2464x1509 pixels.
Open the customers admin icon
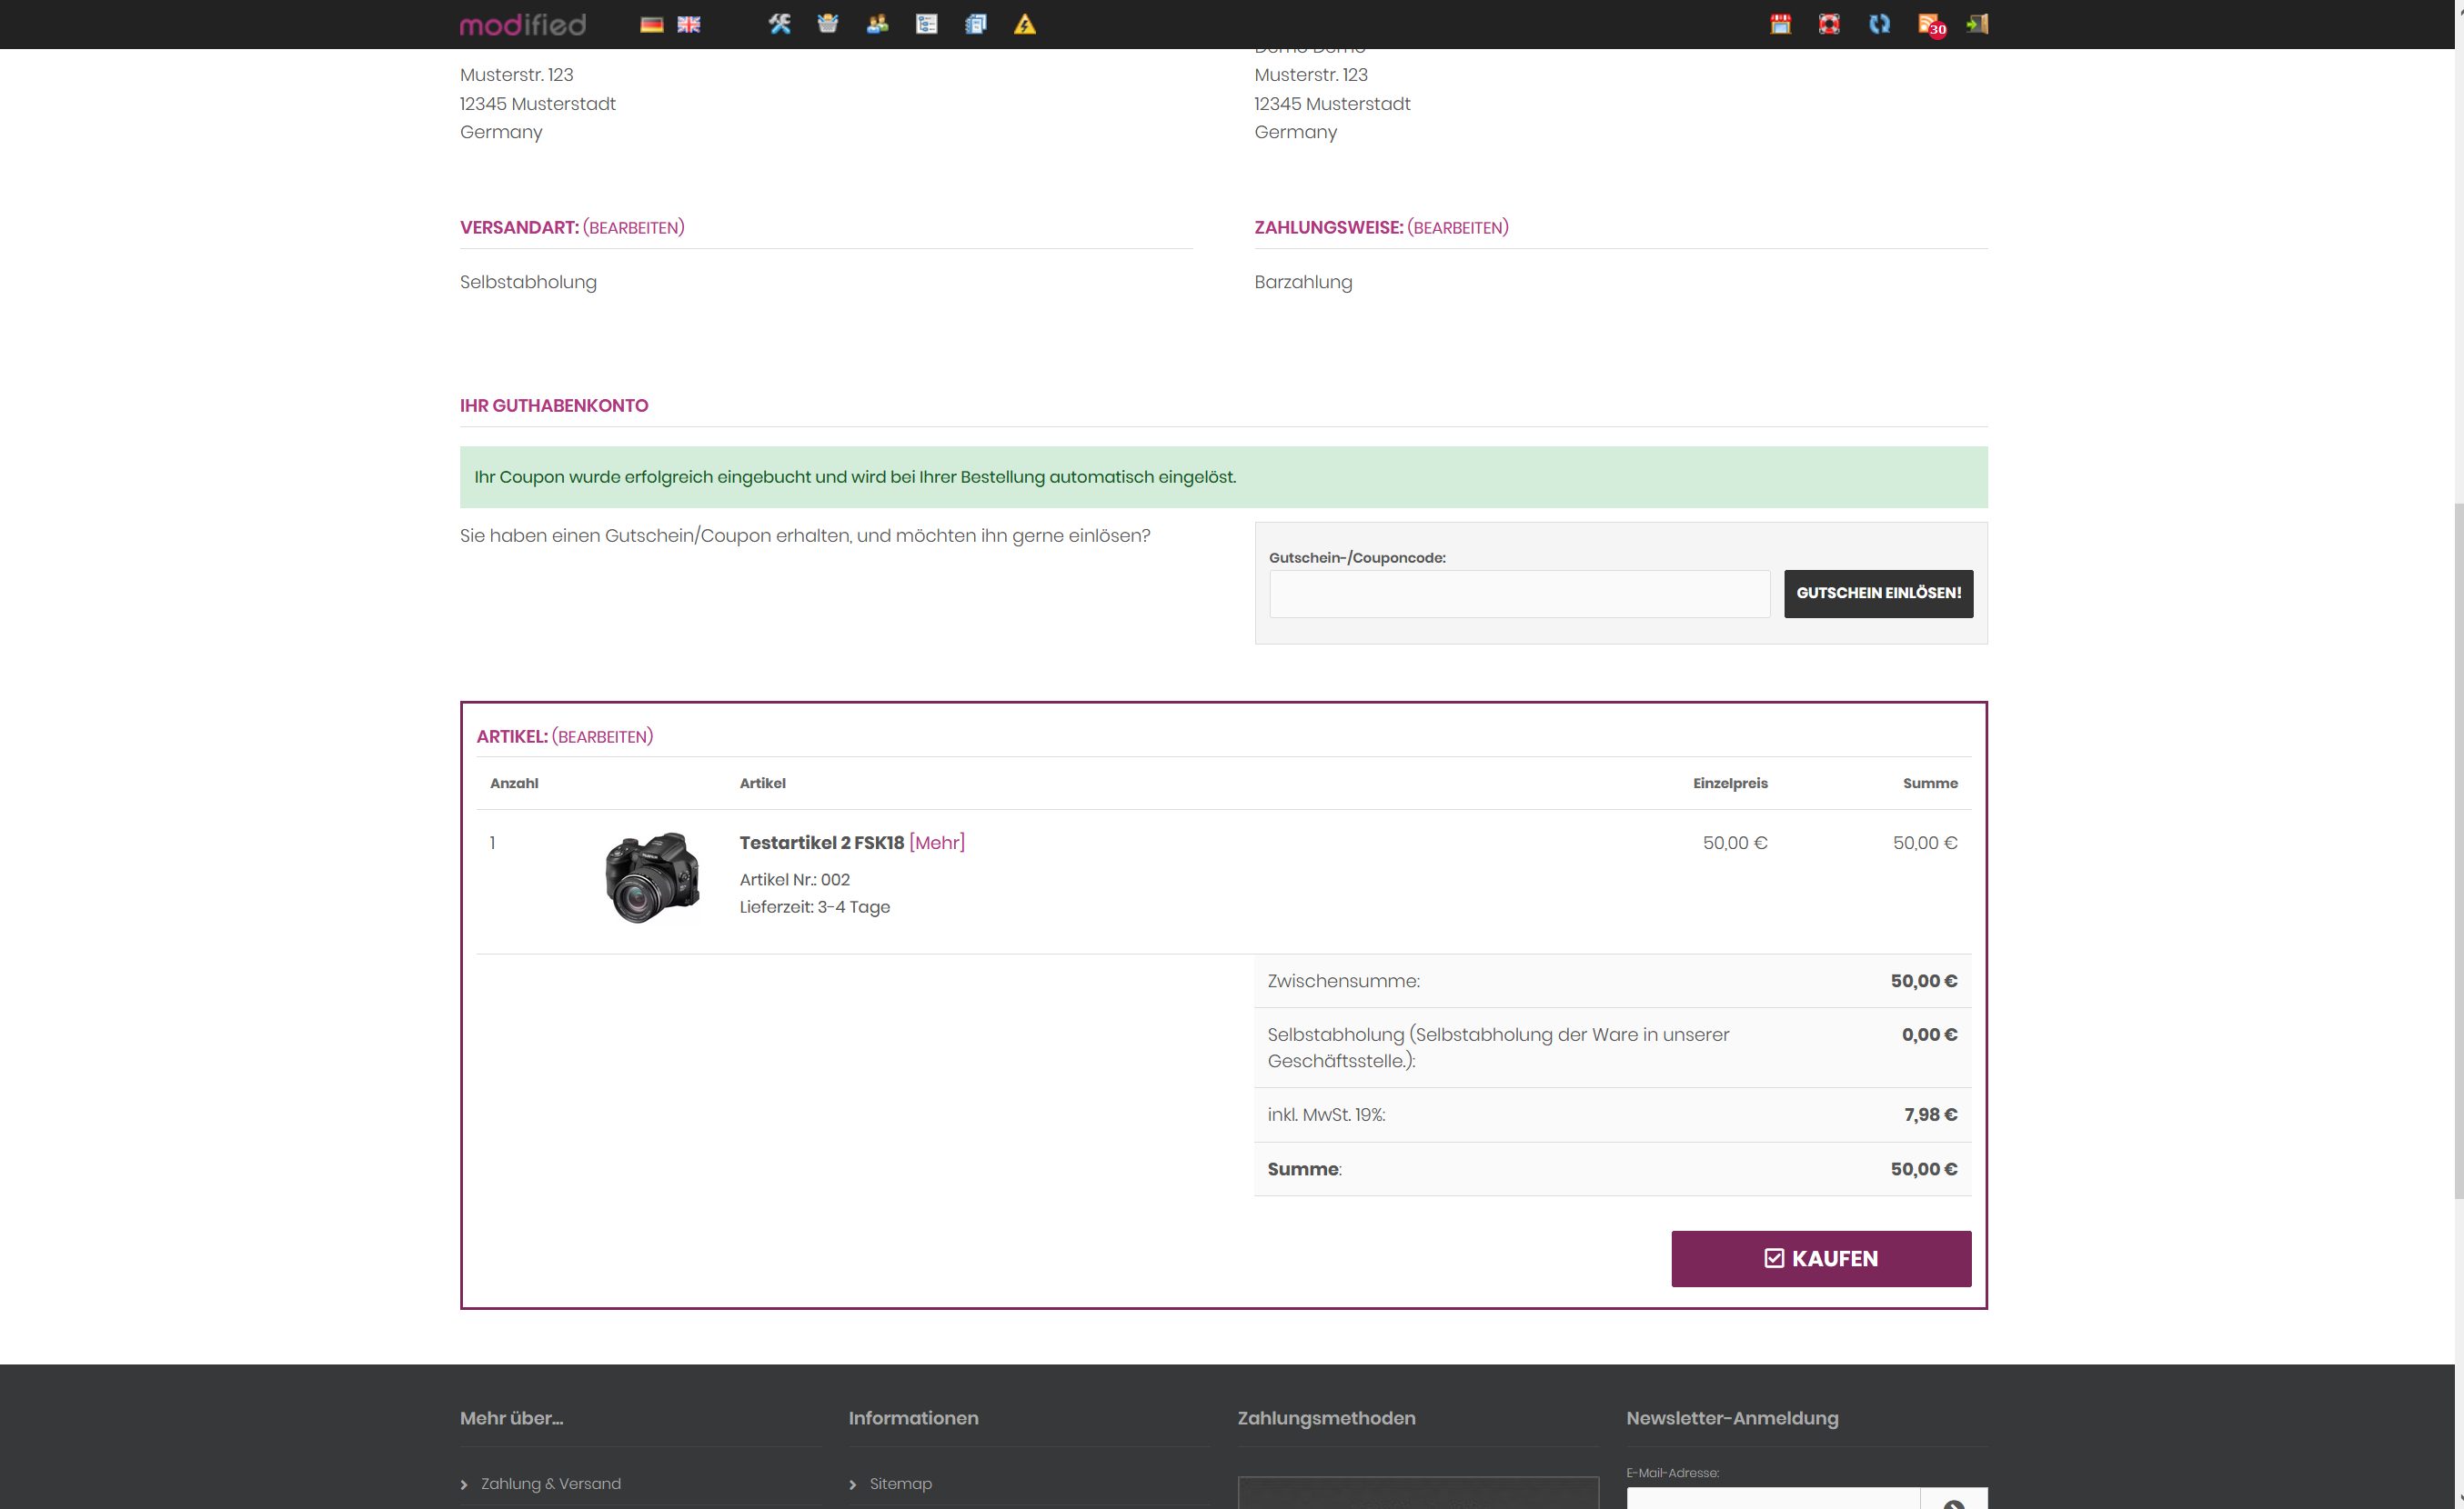(x=877, y=24)
